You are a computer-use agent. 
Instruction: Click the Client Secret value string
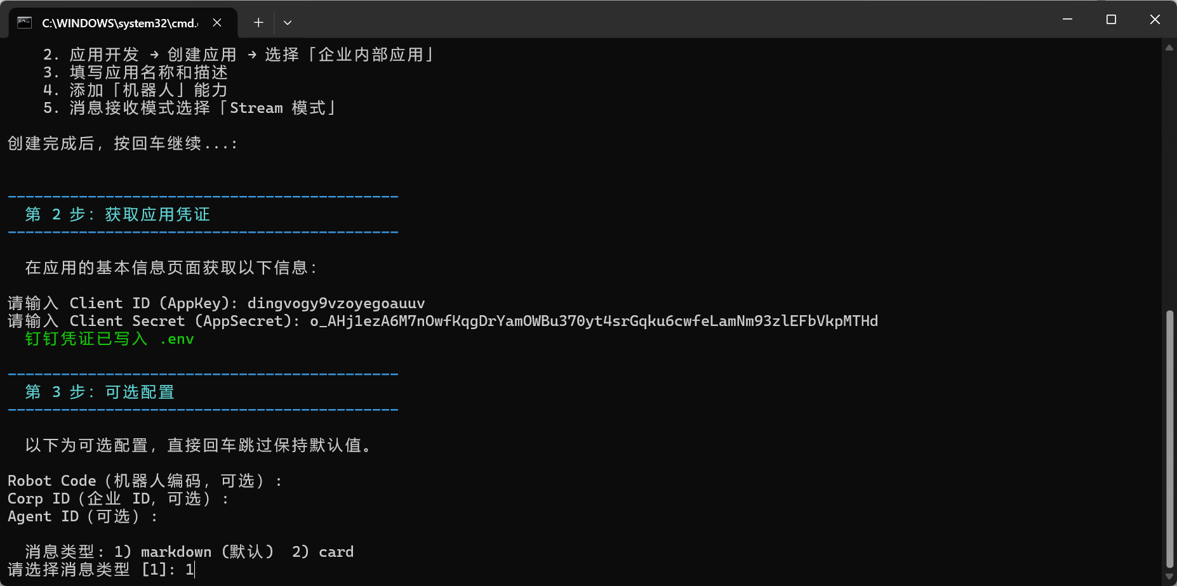pos(594,321)
